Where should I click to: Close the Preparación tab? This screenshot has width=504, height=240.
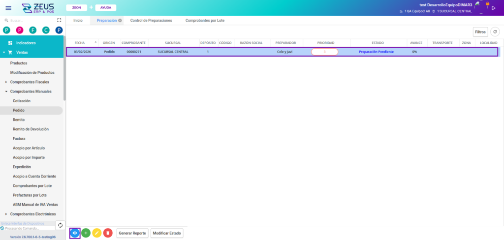point(120,21)
